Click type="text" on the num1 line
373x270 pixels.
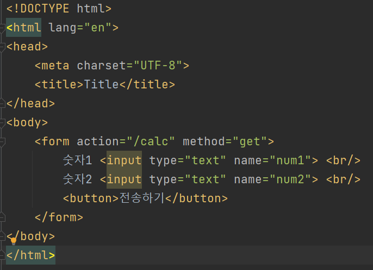click(188, 160)
